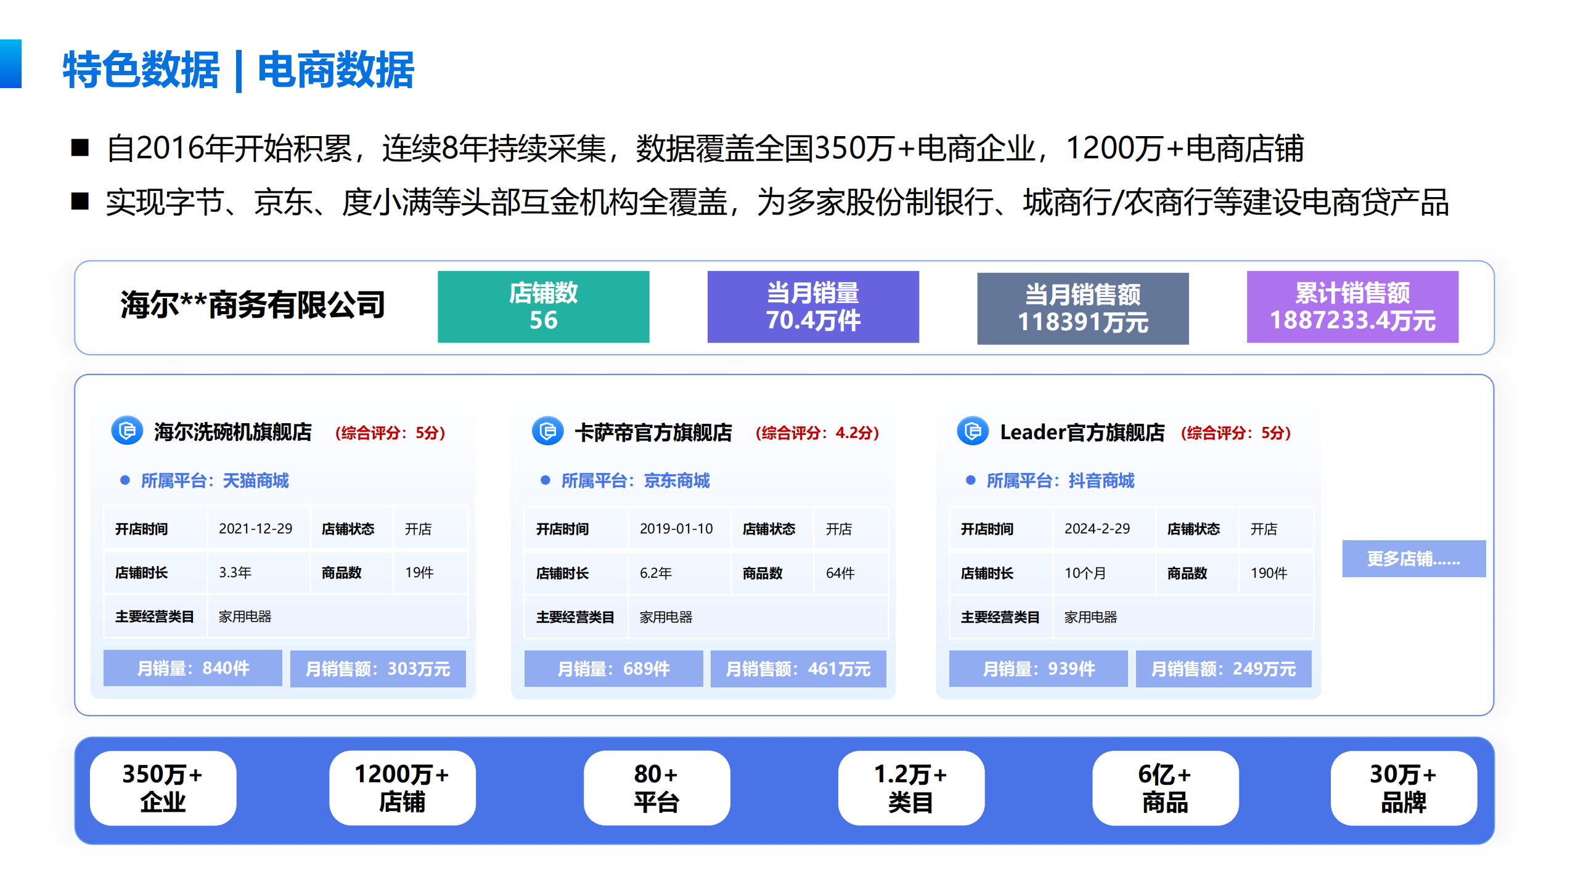This screenshot has height=887, width=1578.
Task: Open the 更多店铺 button
Action: coord(1413,559)
